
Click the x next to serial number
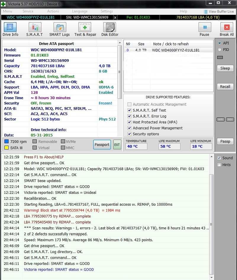coord(115,17)
